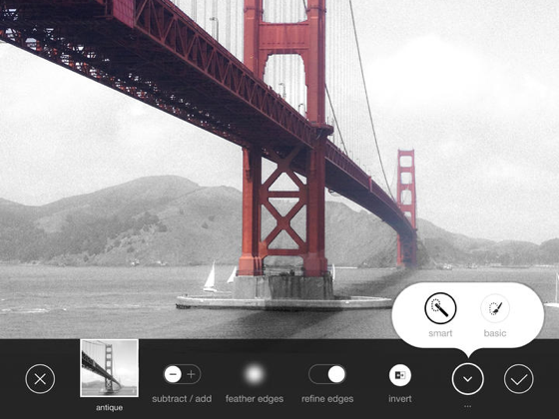Collapse the brush popup using chevron circle
The image size is (559, 419).
(x=467, y=379)
